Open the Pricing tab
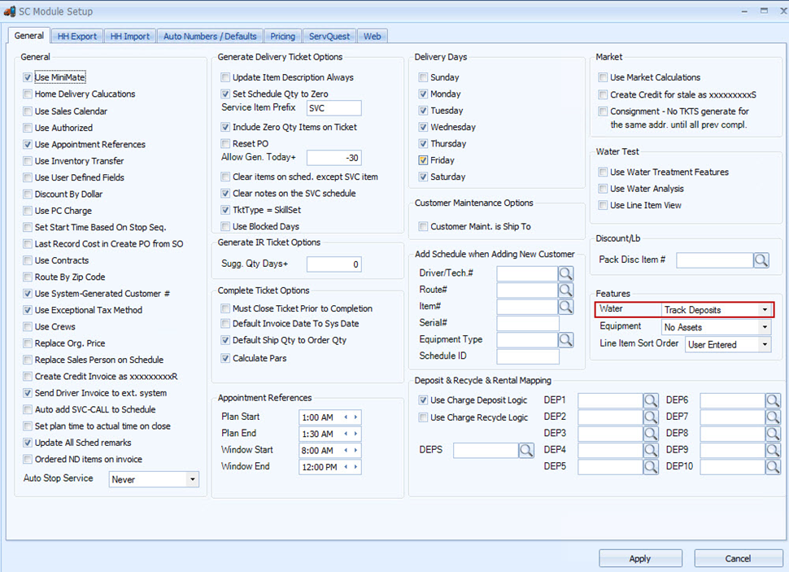789x572 pixels. [x=283, y=37]
